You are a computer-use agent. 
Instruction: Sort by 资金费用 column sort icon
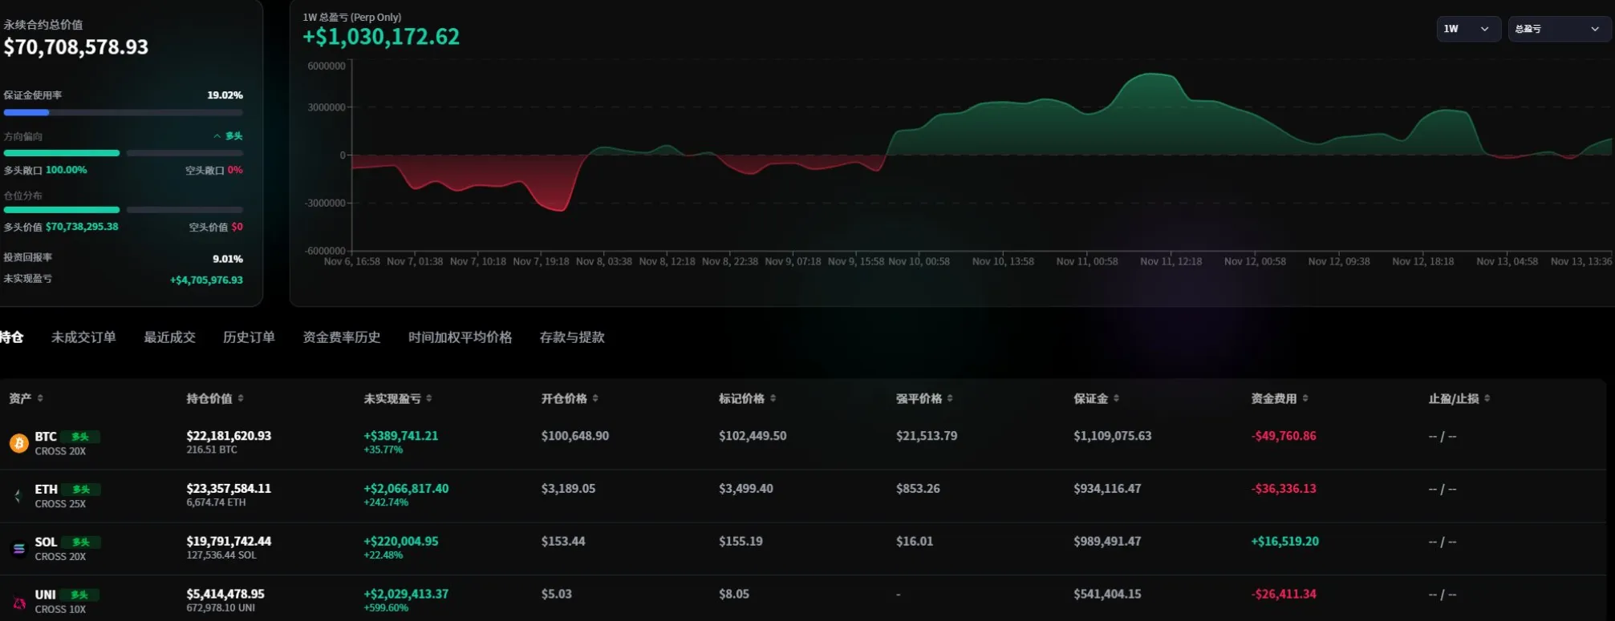coord(1305,398)
